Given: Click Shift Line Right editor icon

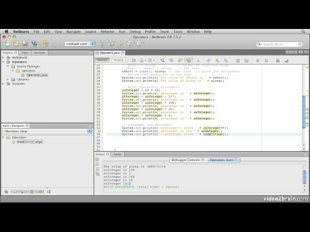Looking at the screenshot, I should tap(246, 60).
